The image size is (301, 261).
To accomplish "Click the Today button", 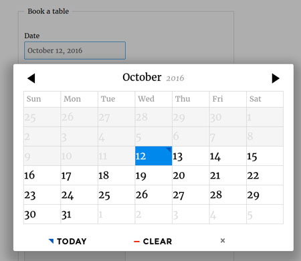I will pos(68,241).
